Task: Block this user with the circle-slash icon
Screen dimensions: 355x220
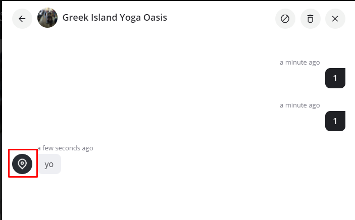Action: click(x=285, y=19)
